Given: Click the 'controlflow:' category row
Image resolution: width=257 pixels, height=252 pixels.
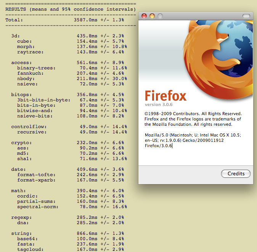Looking at the screenshot, I should point(69,127).
